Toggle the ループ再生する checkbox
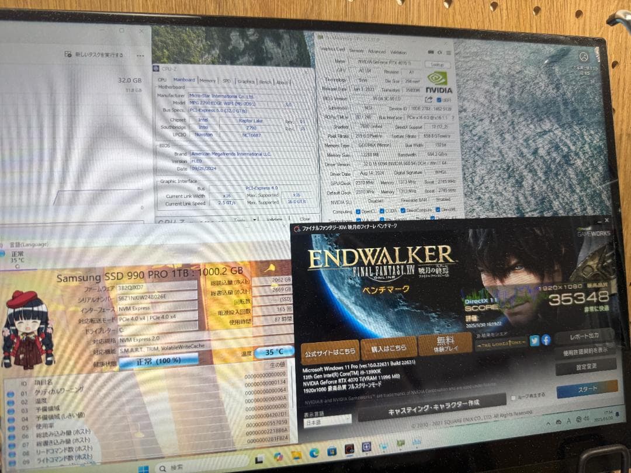 pyautogui.click(x=514, y=398)
